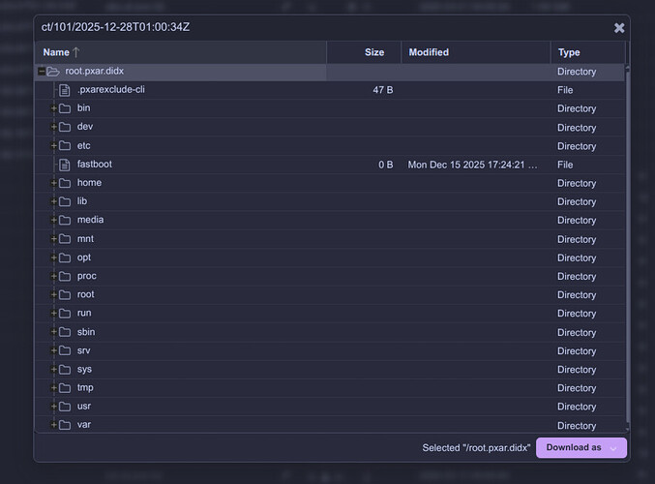Click the vertical scrollbar of the file list
655x484 pixels.
click(x=629, y=242)
